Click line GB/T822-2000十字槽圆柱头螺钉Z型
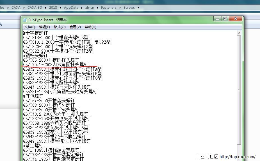260x161 pixels. pyautogui.click(x=58, y=51)
